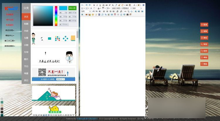Select the 关注 category tab
Image resolution: width=220 pixels, height=121 pixels.
[x=26, y=17]
